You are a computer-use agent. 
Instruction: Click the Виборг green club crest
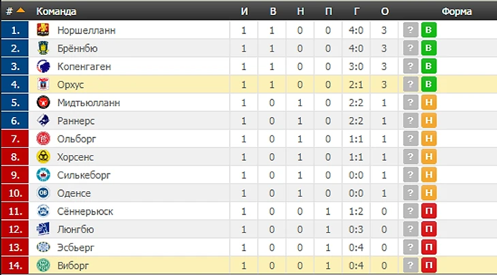pyautogui.click(x=43, y=265)
